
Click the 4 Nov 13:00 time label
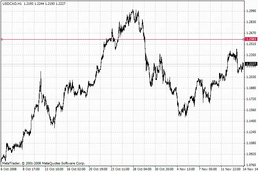(x=186, y=169)
